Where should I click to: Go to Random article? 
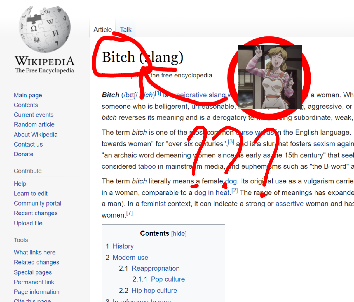pyautogui.click(x=34, y=125)
